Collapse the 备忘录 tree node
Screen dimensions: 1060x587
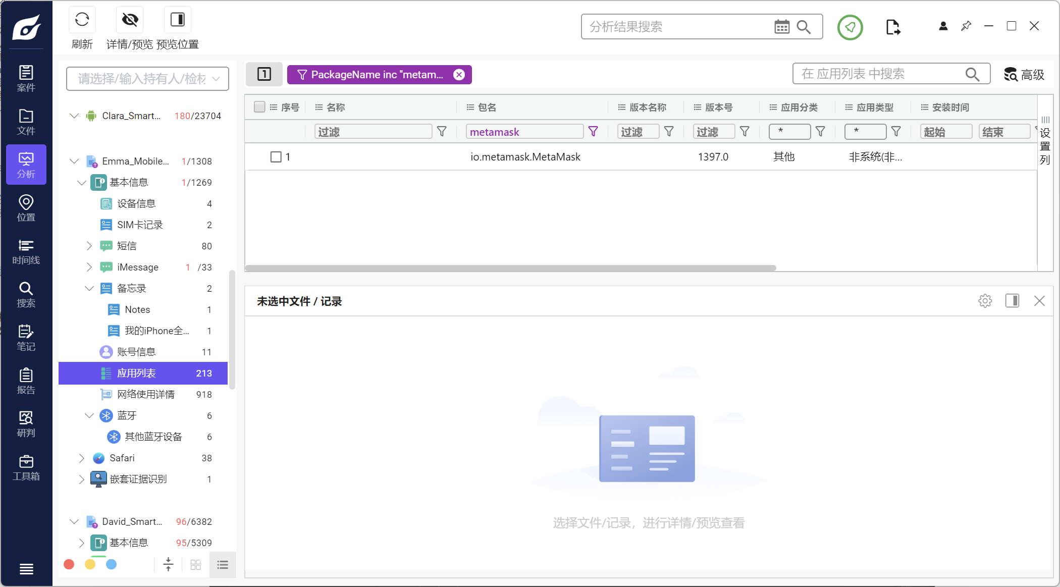click(89, 288)
